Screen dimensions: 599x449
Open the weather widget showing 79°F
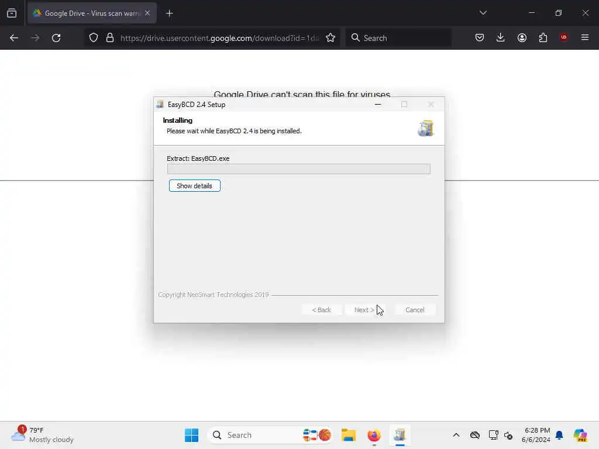click(x=42, y=435)
